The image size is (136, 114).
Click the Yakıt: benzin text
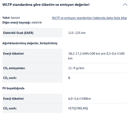pos(11,18)
